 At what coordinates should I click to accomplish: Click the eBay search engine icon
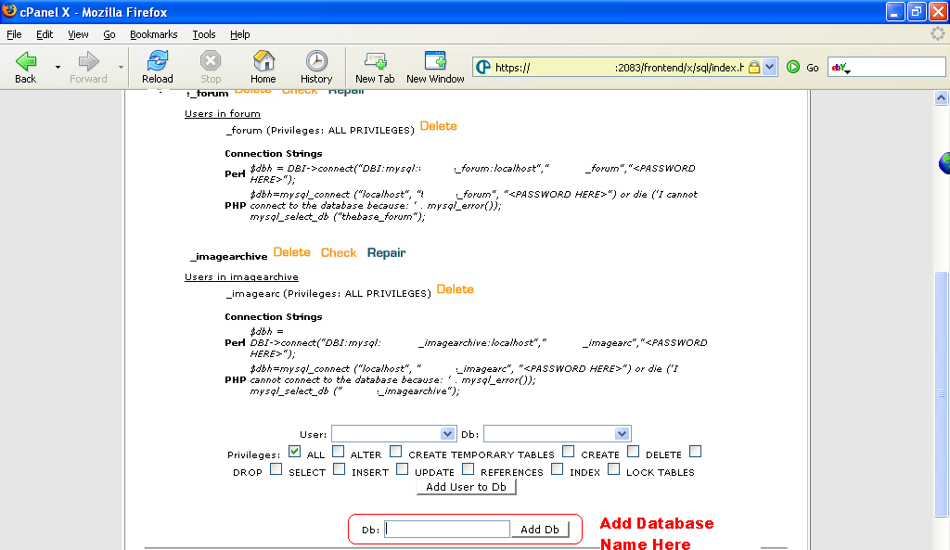click(839, 68)
